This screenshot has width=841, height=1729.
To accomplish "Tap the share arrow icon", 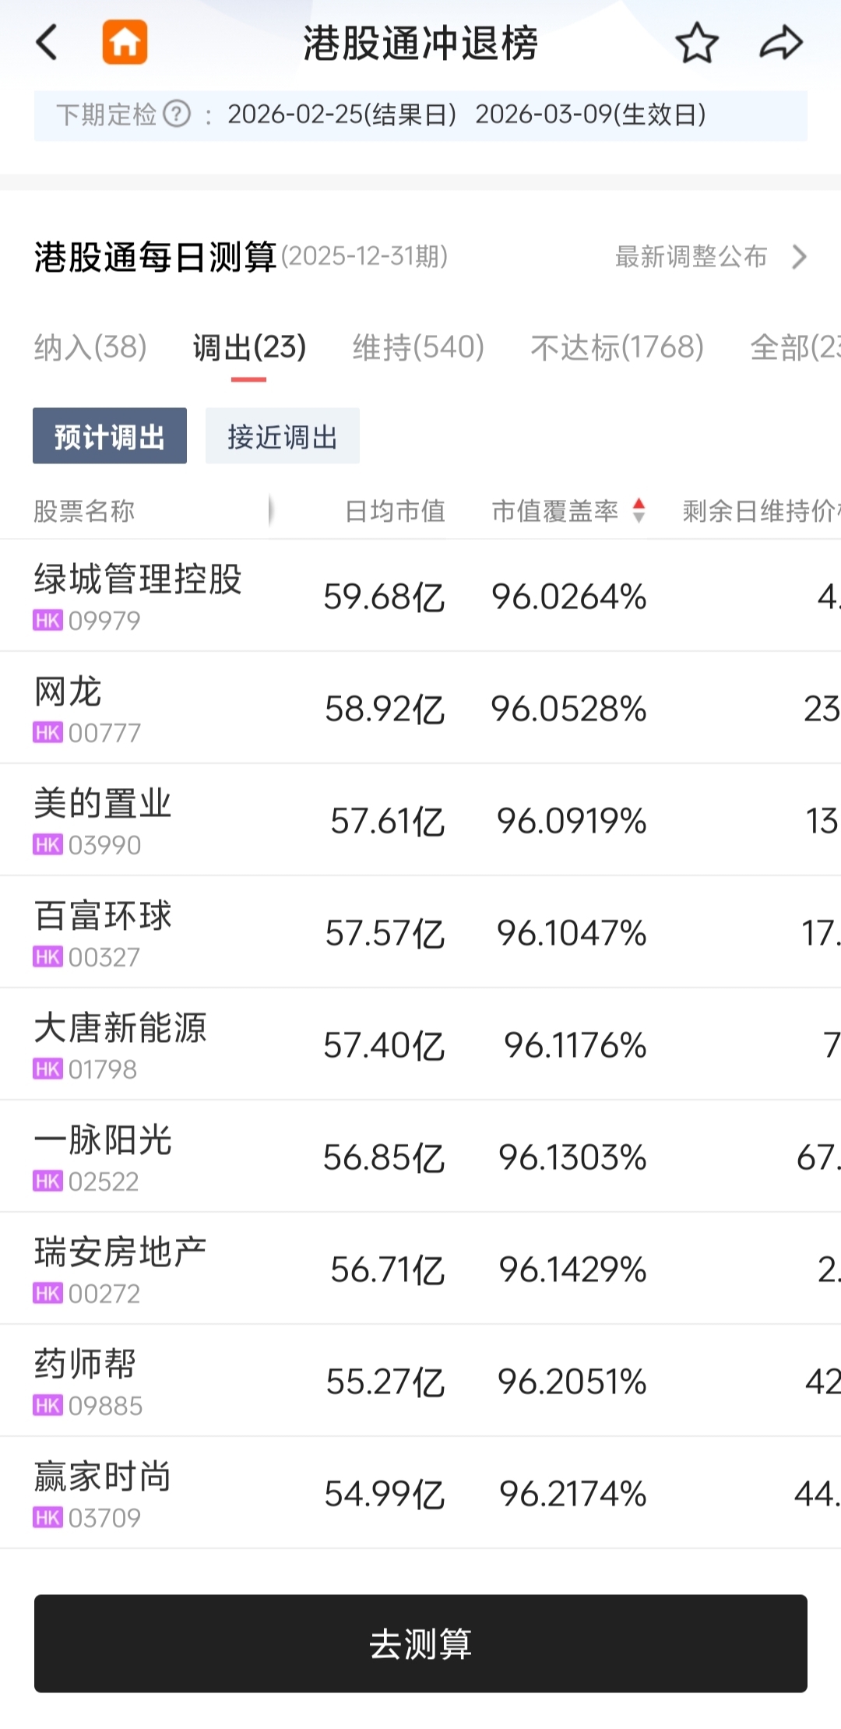I will point(780,43).
